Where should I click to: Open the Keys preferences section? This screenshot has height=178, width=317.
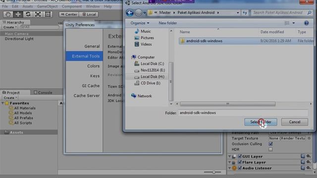(x=95, y=76)
